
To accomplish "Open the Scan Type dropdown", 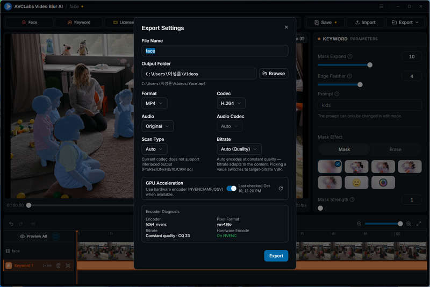I will 154,149.
